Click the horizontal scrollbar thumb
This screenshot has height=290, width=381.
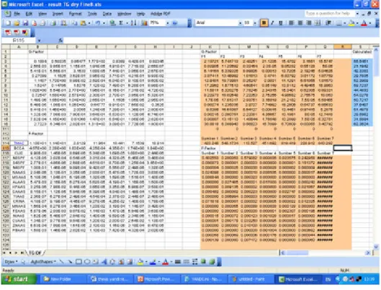[x=297, y=253]
